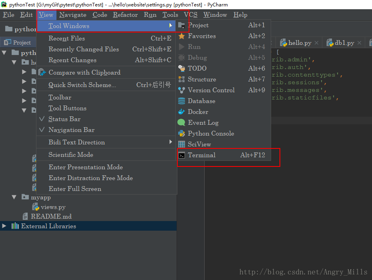372x280 pixels.
Task: Click the Event Log bubble icon
Action: (181, 122)
